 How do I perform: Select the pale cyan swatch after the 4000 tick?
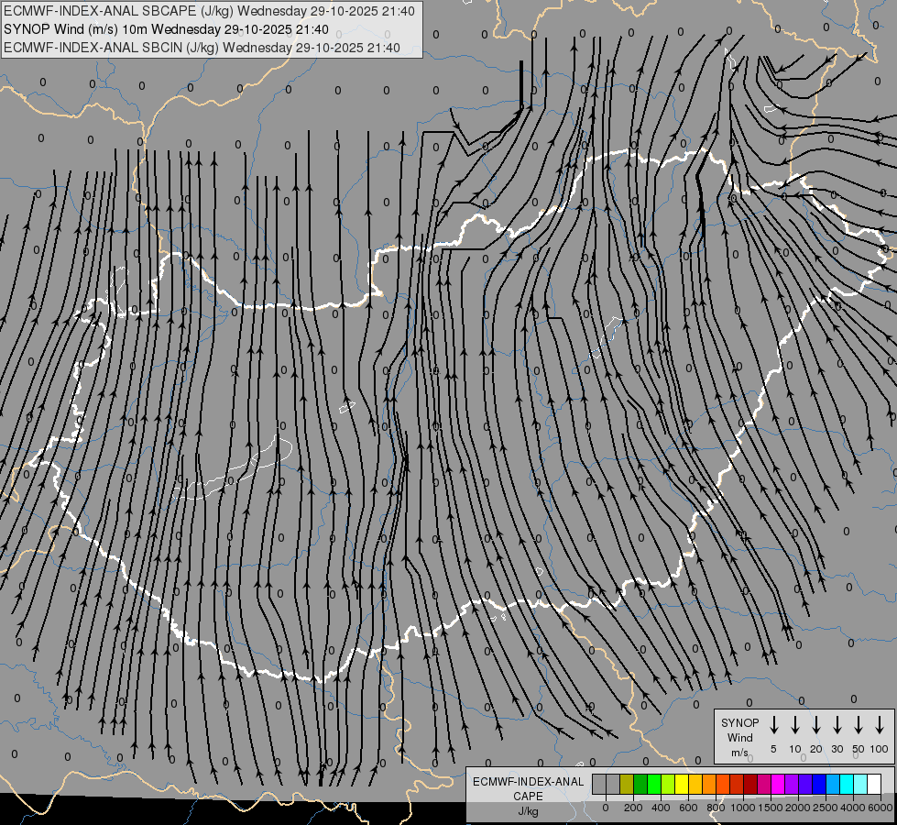pos(861,784)
